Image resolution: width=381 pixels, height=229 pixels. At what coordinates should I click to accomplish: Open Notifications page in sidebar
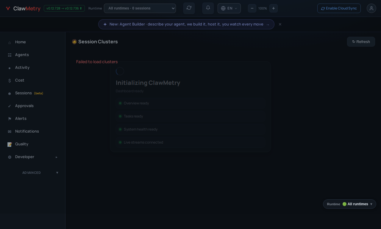coord(33,131)
